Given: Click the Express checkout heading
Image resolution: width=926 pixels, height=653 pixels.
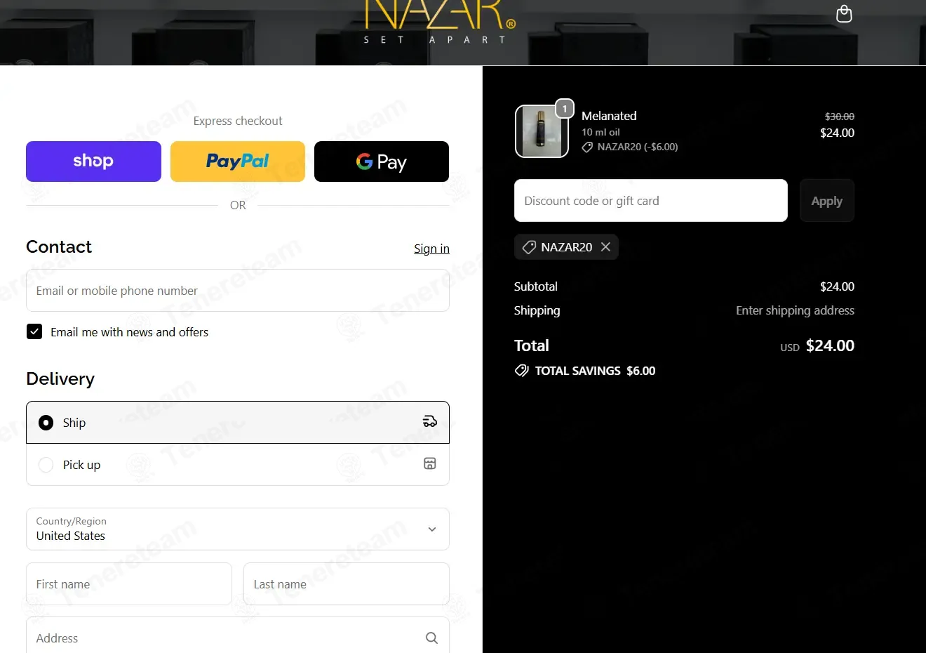Looking at the screenshot, I should pos(238,121).
